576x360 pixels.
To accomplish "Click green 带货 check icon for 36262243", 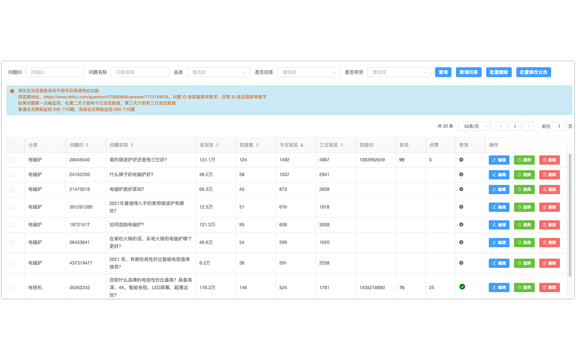I will click(x=462, y=287).
